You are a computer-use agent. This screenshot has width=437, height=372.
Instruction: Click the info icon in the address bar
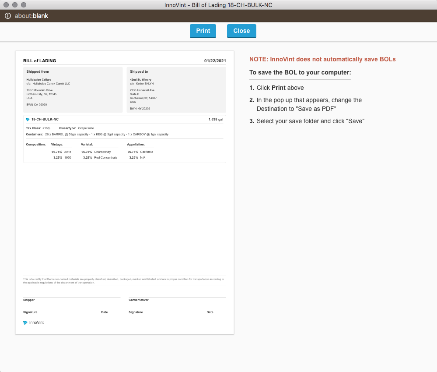click(7, 15)
